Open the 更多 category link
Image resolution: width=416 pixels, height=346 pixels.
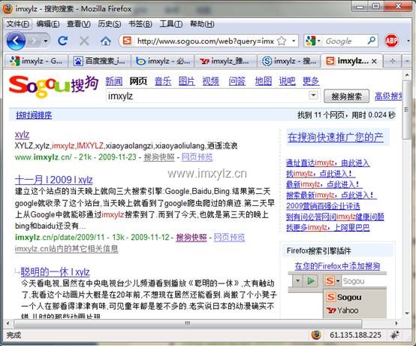pos(311,81)
